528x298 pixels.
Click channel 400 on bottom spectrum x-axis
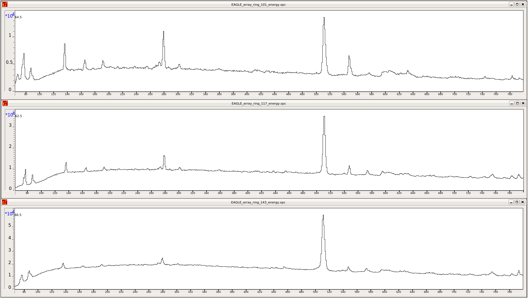246,292
